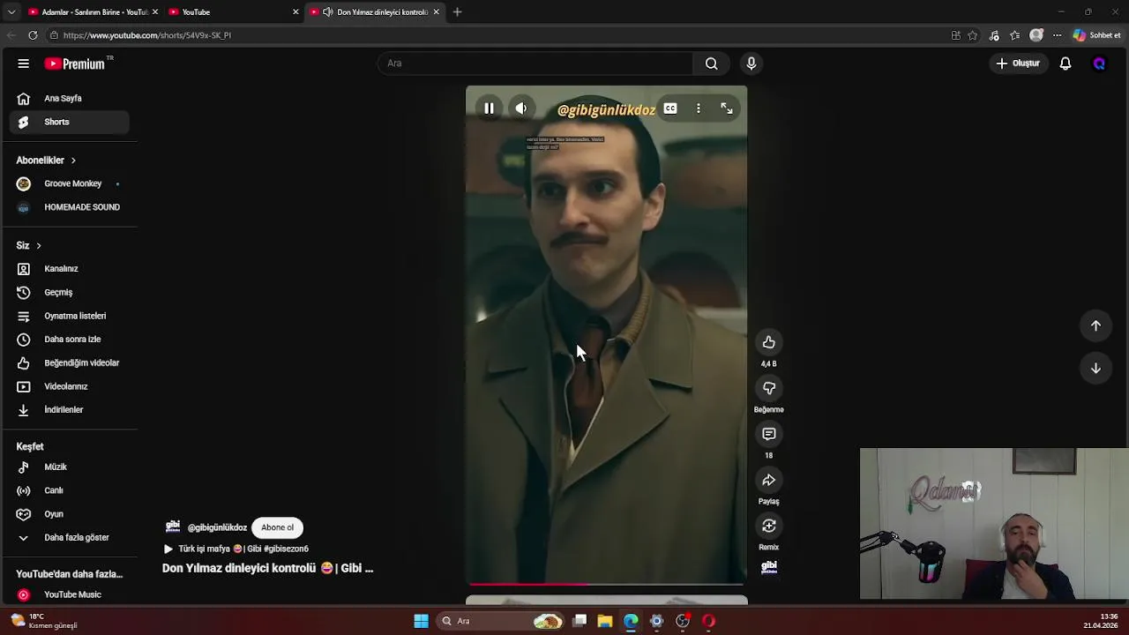Viewport: 1129px width, 635px height.
Task: Open the @gibigünlükdoz channel link
Action: [217, 527]
